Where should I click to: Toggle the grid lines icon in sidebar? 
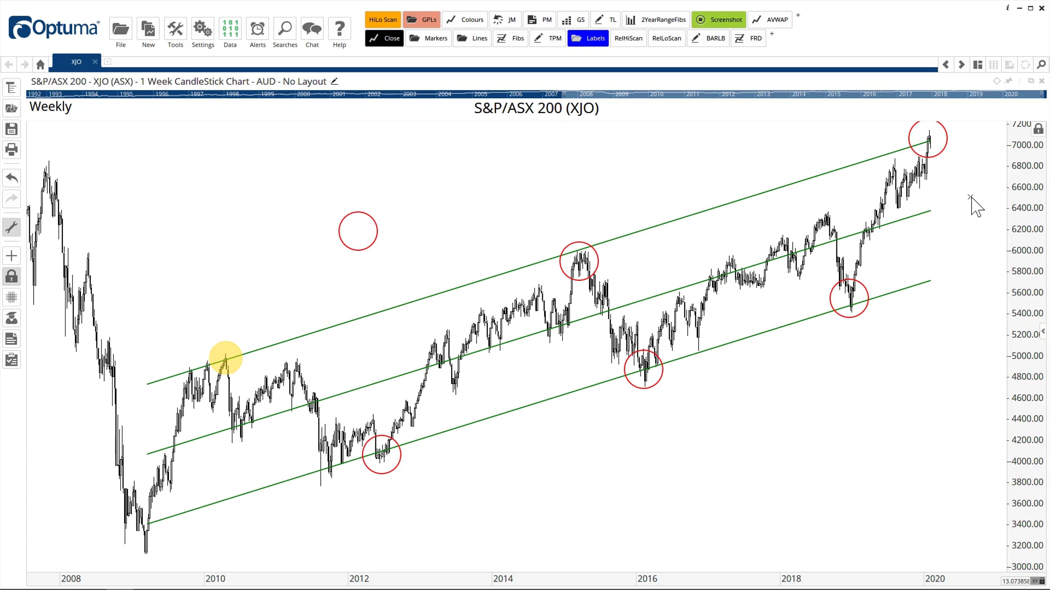click(x=11, y=297)
